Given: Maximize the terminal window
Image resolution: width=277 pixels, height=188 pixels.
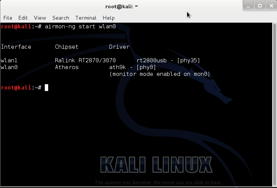Looking at the screenshot, I should (259, 6).
